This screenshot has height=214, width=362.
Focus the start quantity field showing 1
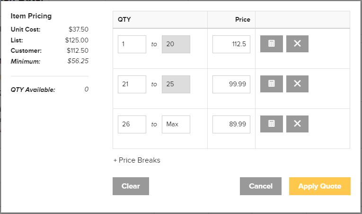tap(132, 44)
